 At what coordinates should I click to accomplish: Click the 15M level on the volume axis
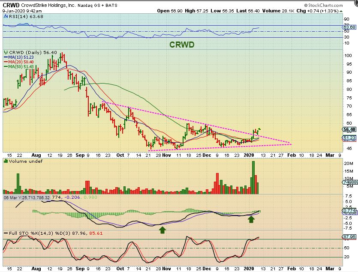(x=349, y=171)
